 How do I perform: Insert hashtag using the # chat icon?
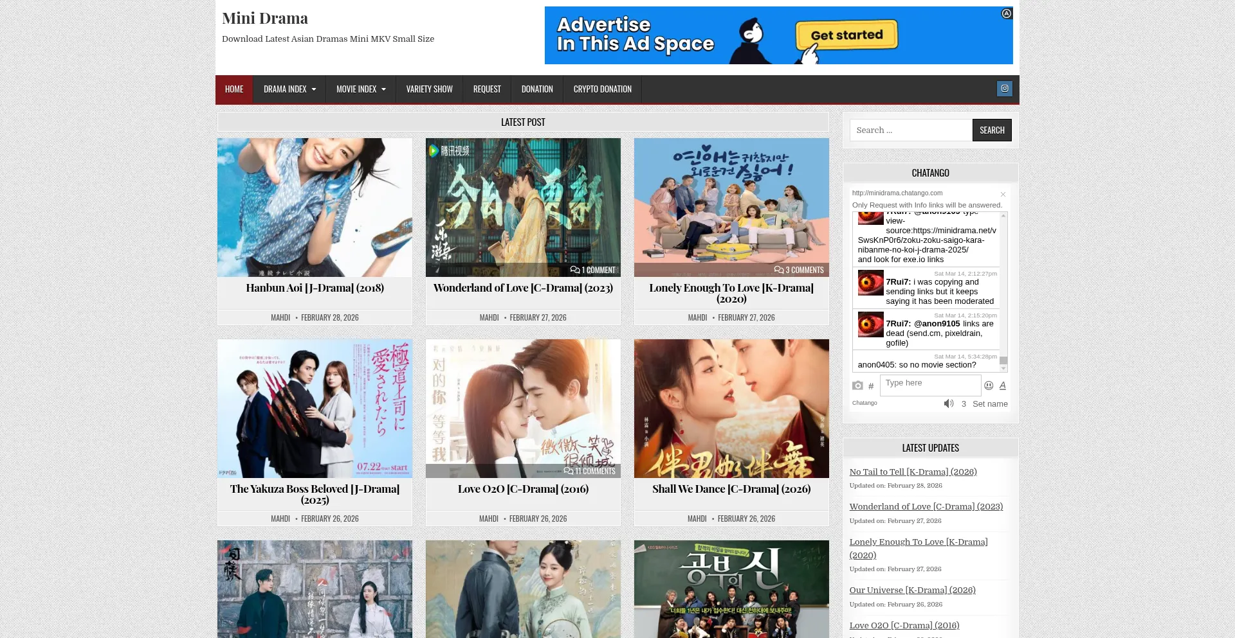click(871, 386)
